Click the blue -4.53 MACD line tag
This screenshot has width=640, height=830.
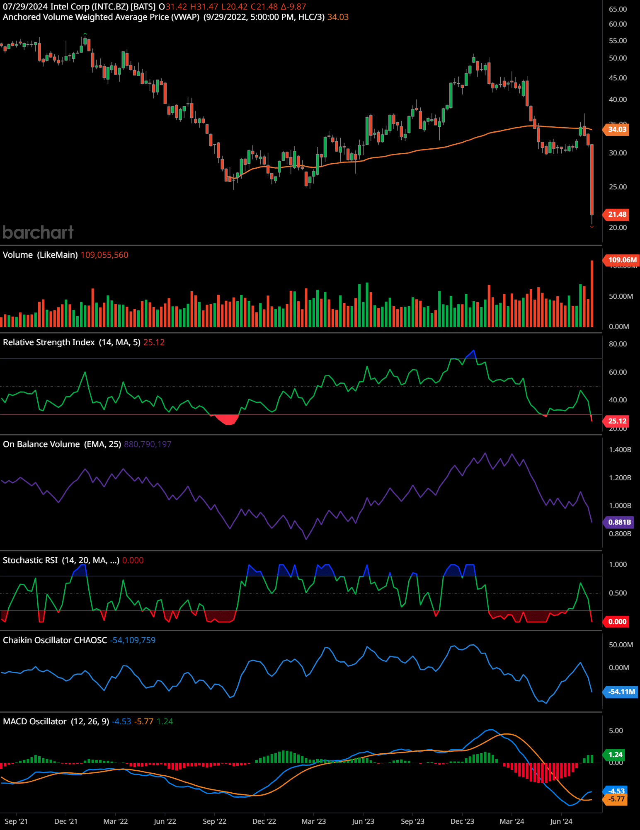(616, 791)
